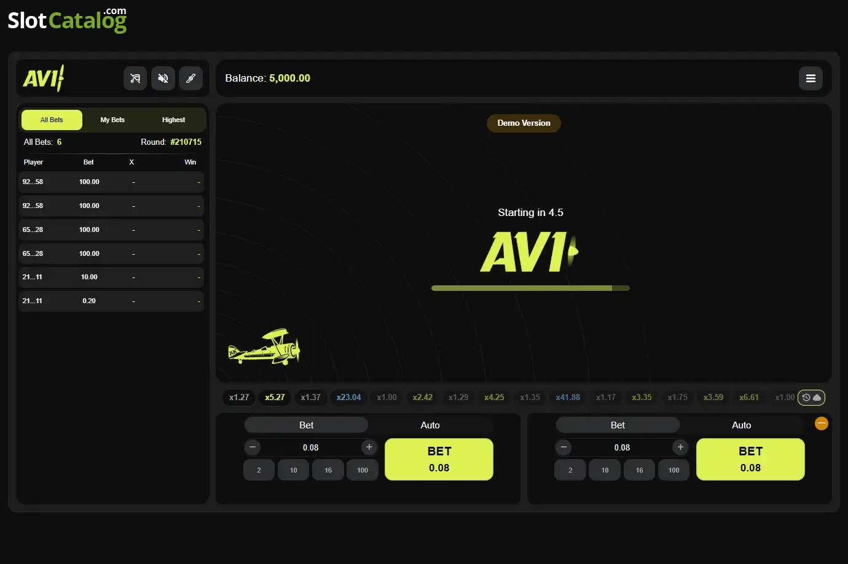Click the 21...11 row with bet 10.00
Viewport: 848px width, 564px height.
click(x=111, y=277)
